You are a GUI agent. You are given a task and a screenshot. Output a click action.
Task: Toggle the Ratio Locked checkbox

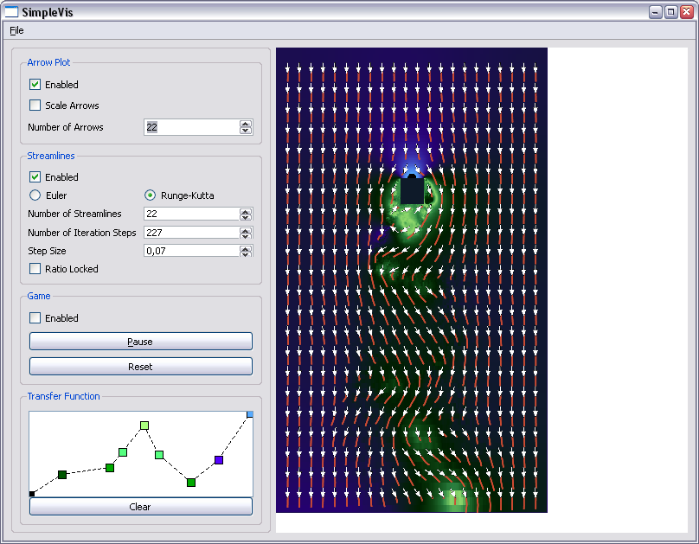tap(35, 269)
